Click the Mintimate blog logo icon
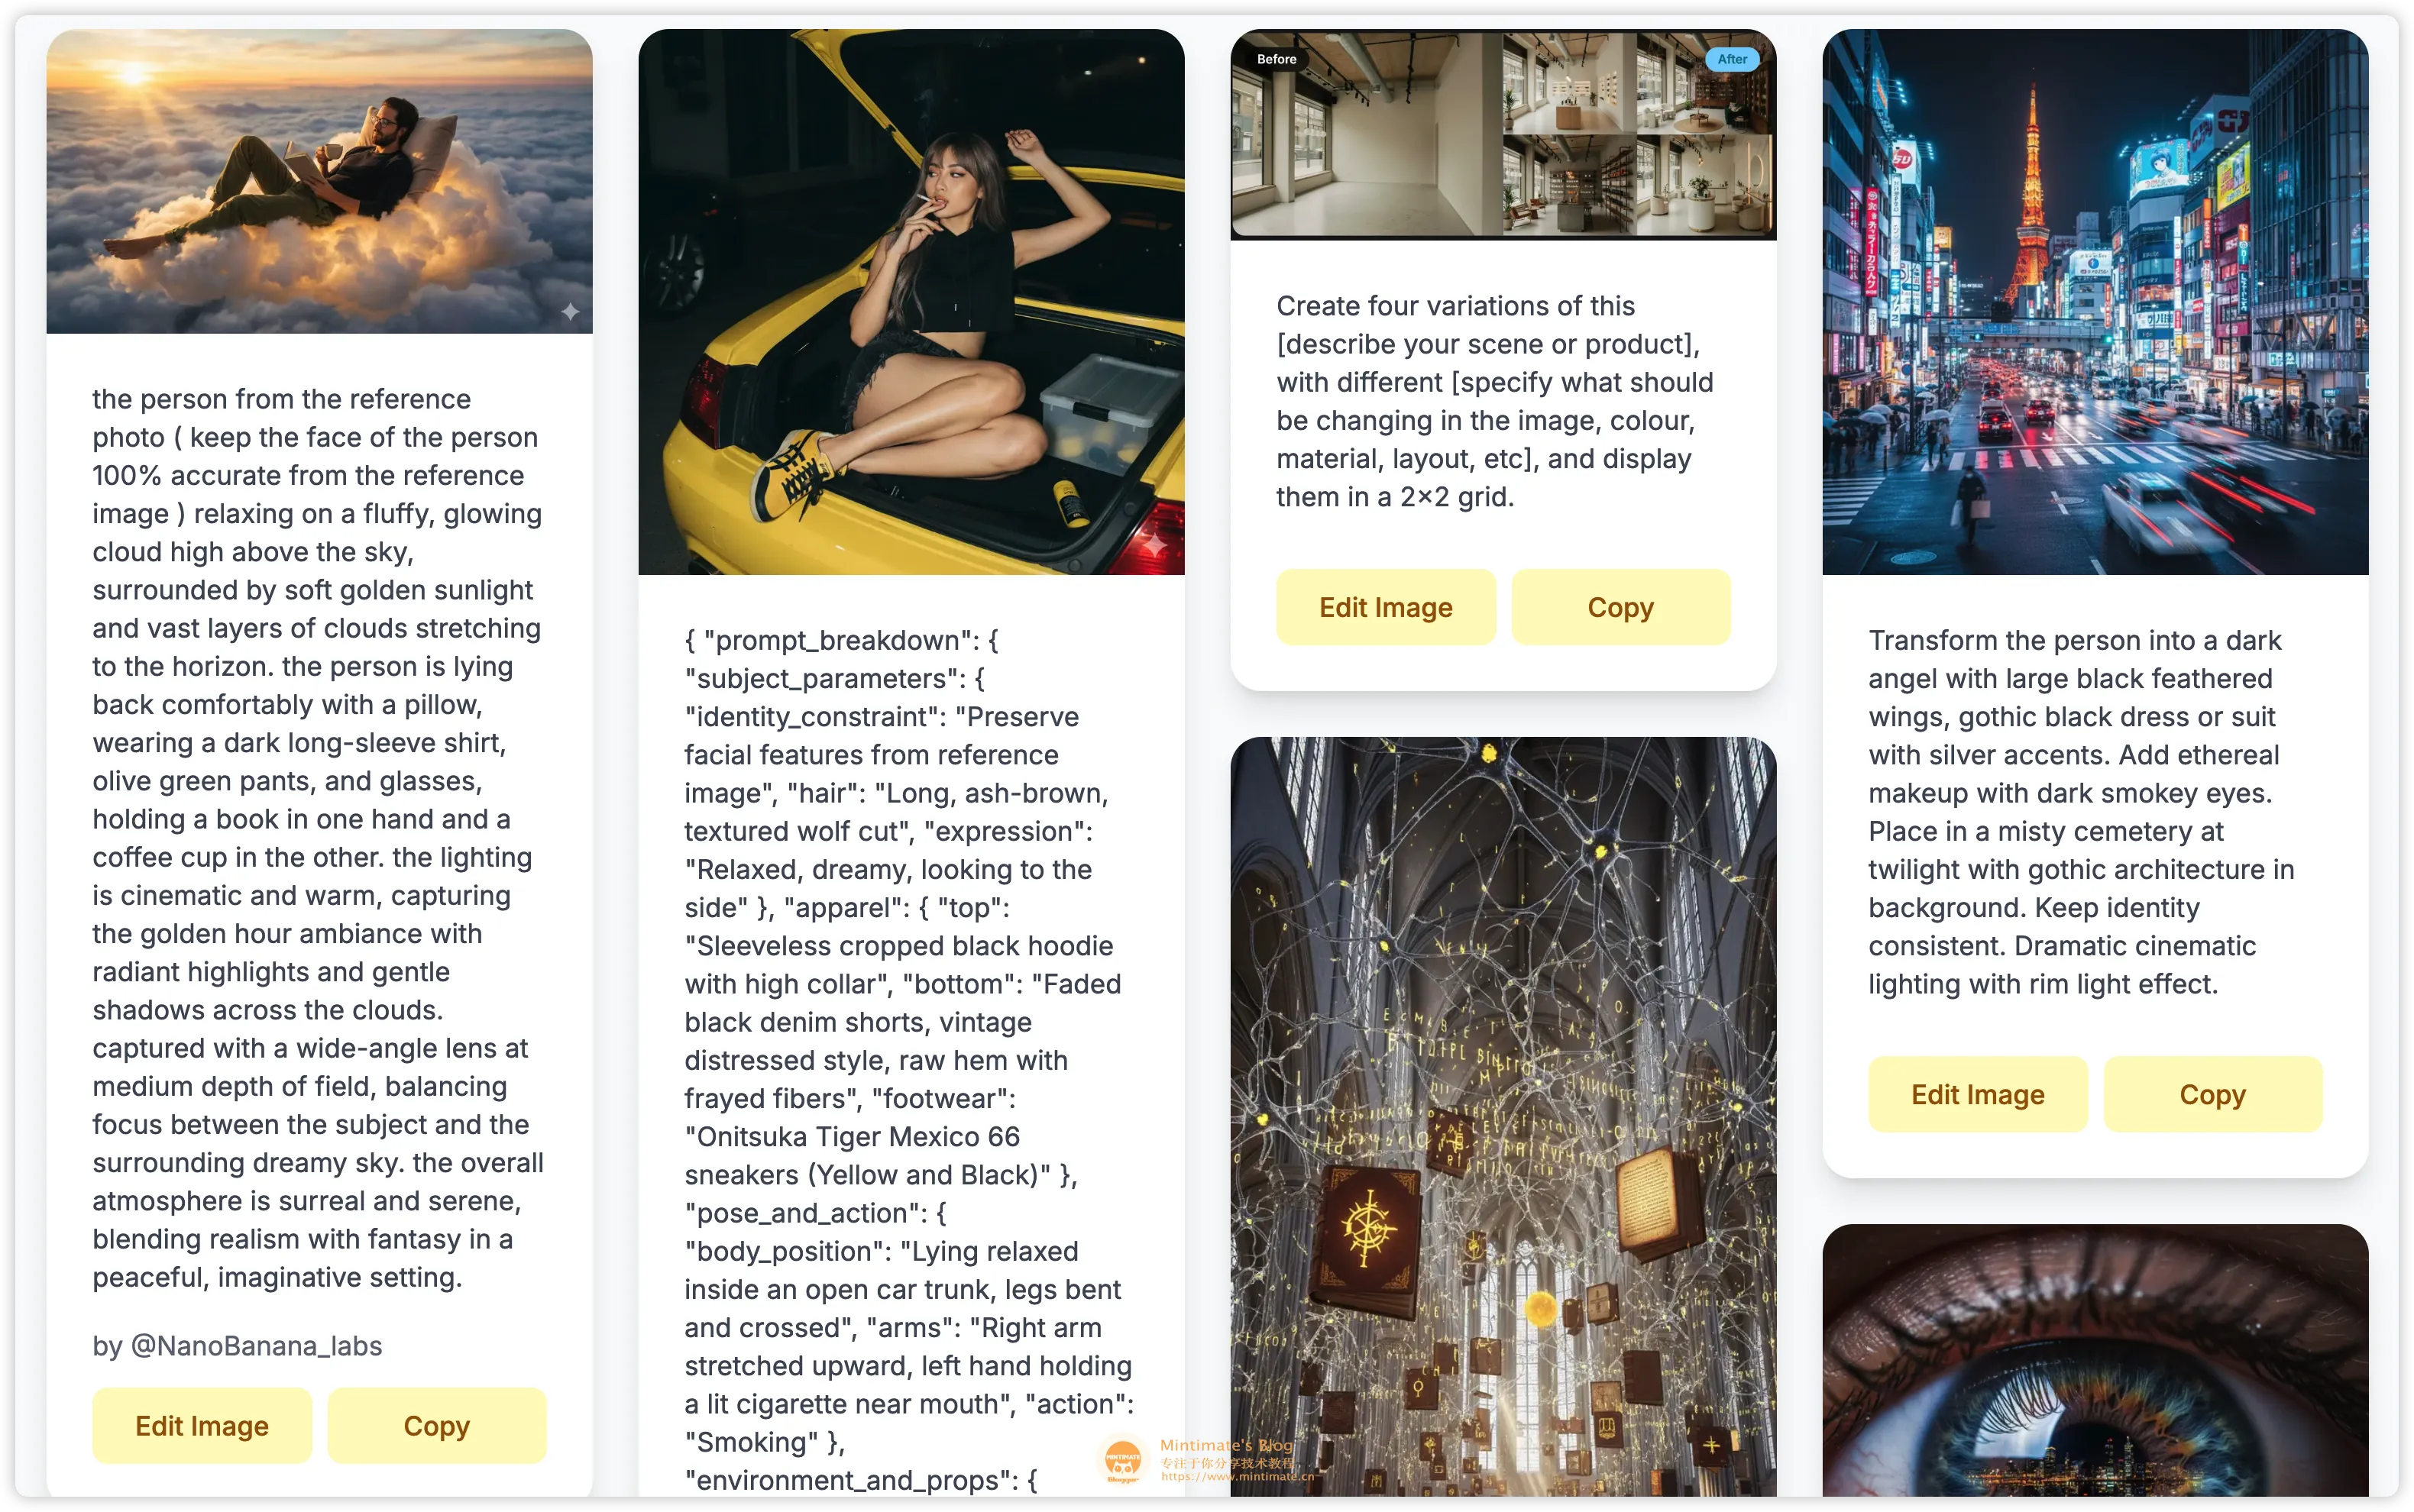This screenshot has width=2414, height=1512. 1122,1461
